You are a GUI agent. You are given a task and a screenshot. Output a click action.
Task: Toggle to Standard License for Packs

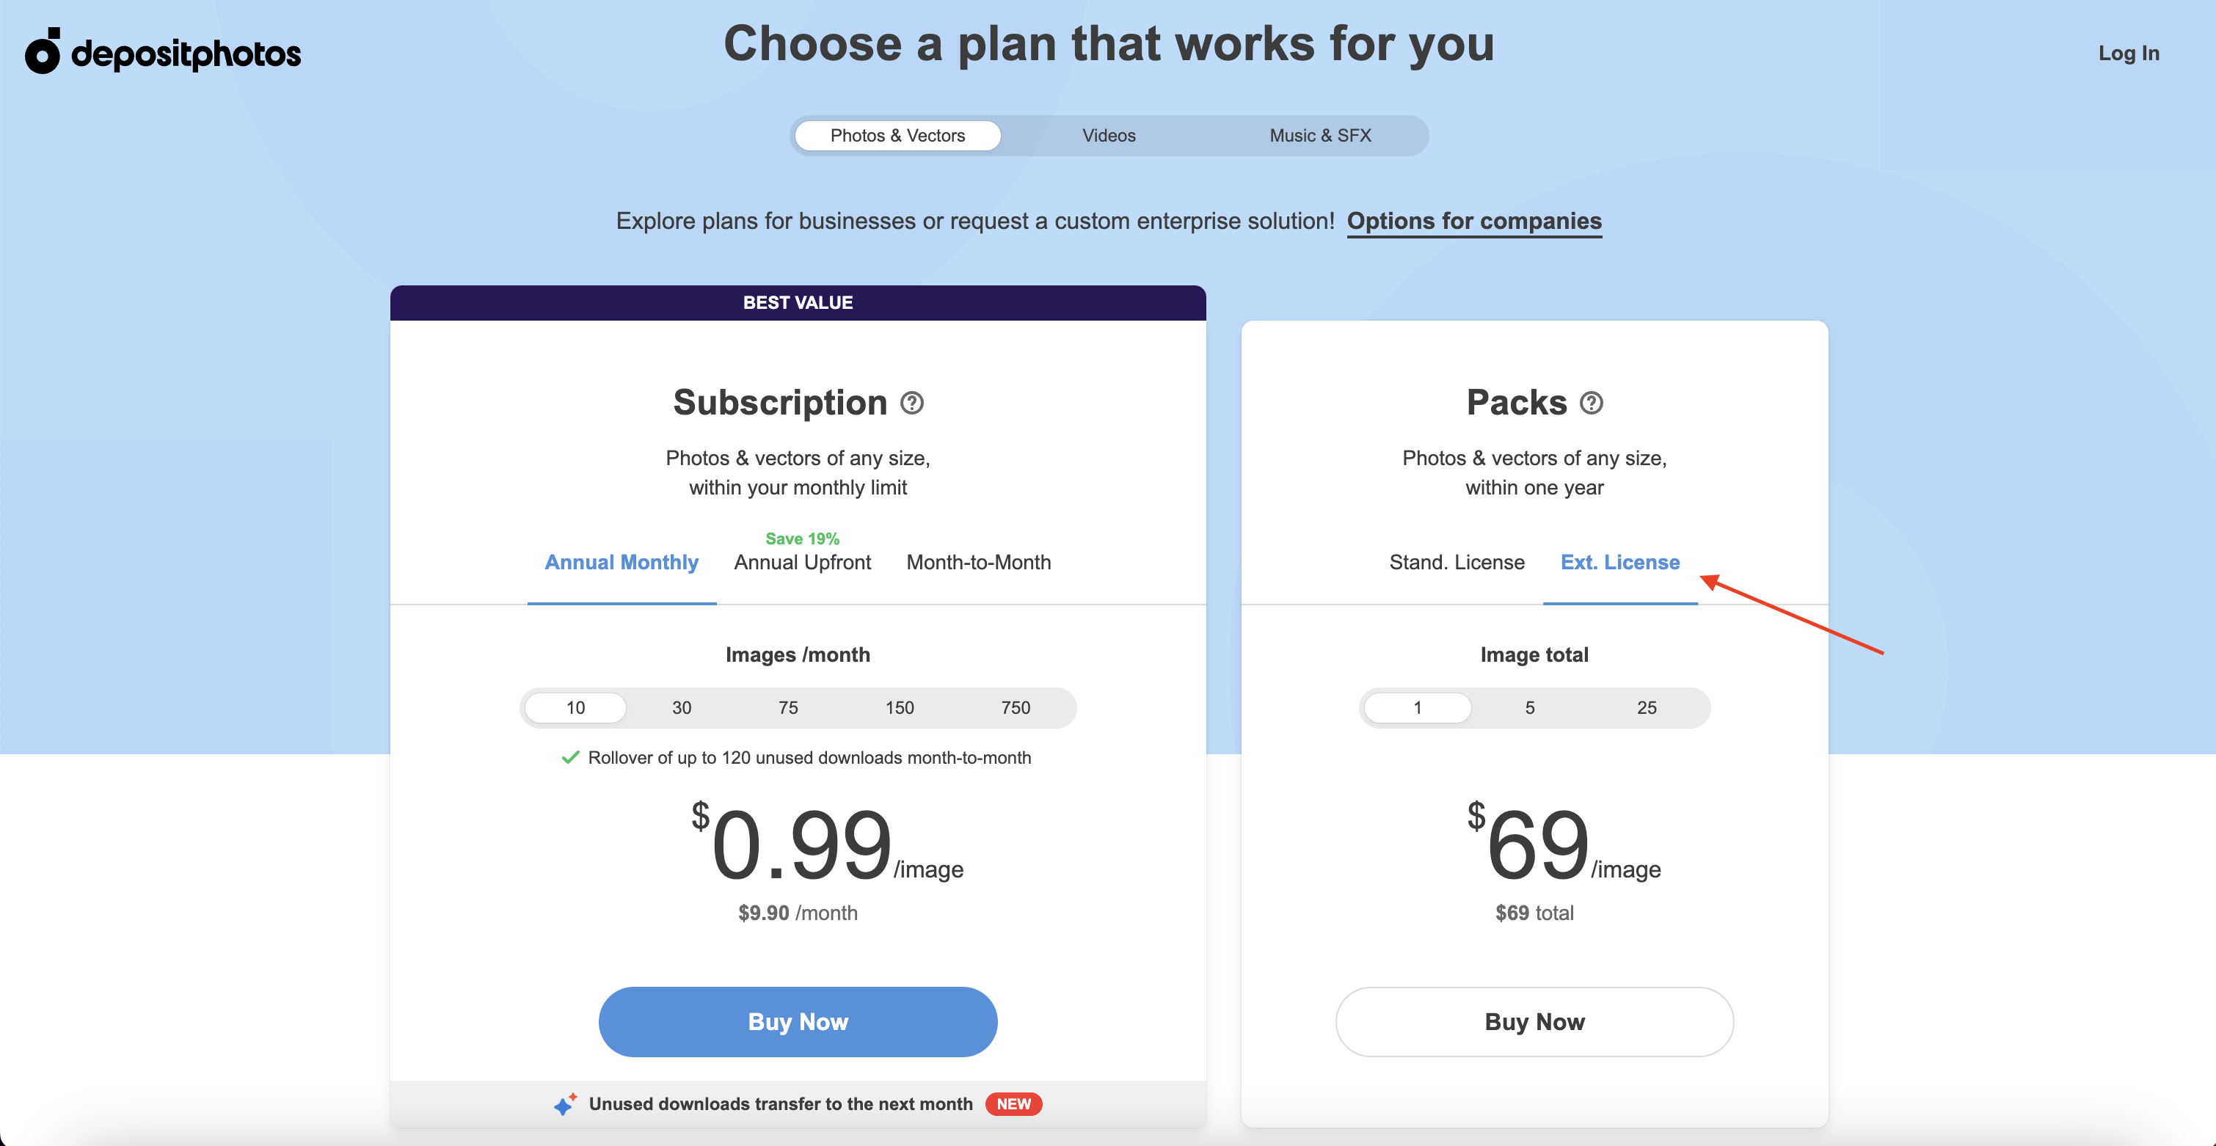point(1456,561)
